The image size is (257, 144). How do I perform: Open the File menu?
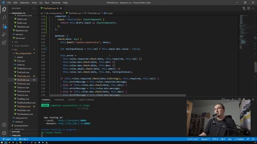(9, 3)
